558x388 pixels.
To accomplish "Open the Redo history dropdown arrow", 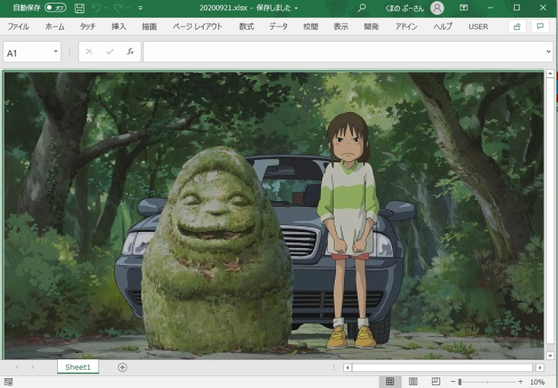I will click(128, 8).
